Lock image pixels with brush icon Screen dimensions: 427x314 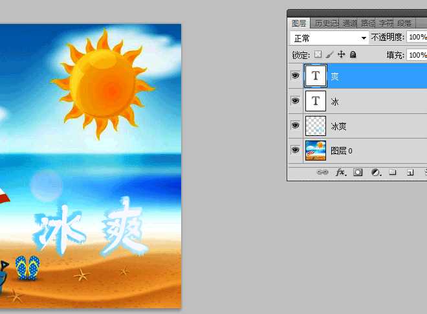(x=329, y=55)
